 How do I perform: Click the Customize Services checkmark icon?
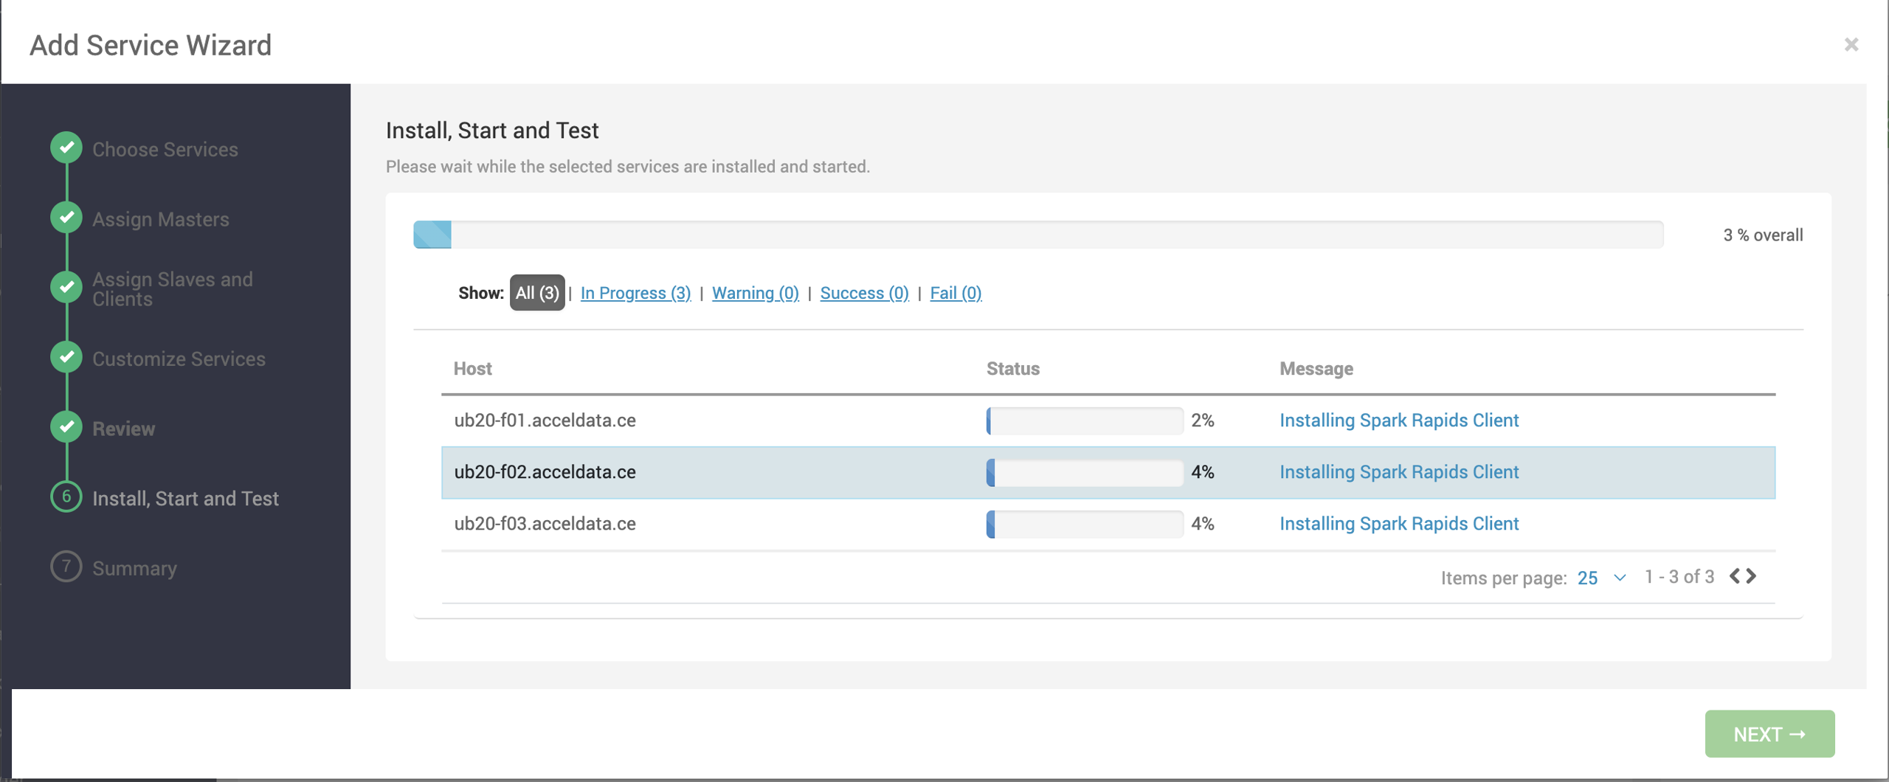click(x=66, y=357)
